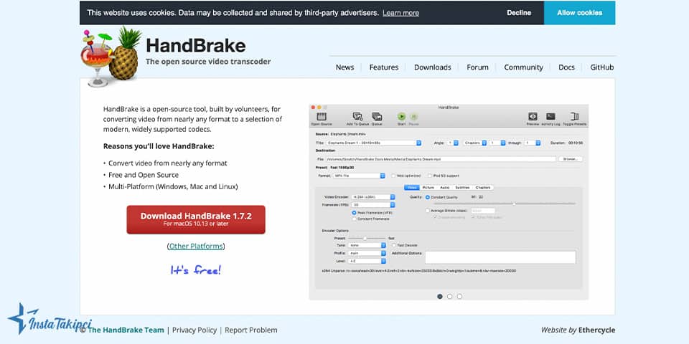Click the yellow minimize dot
Screen dimensions: 689x344
(x=319, y=107)
